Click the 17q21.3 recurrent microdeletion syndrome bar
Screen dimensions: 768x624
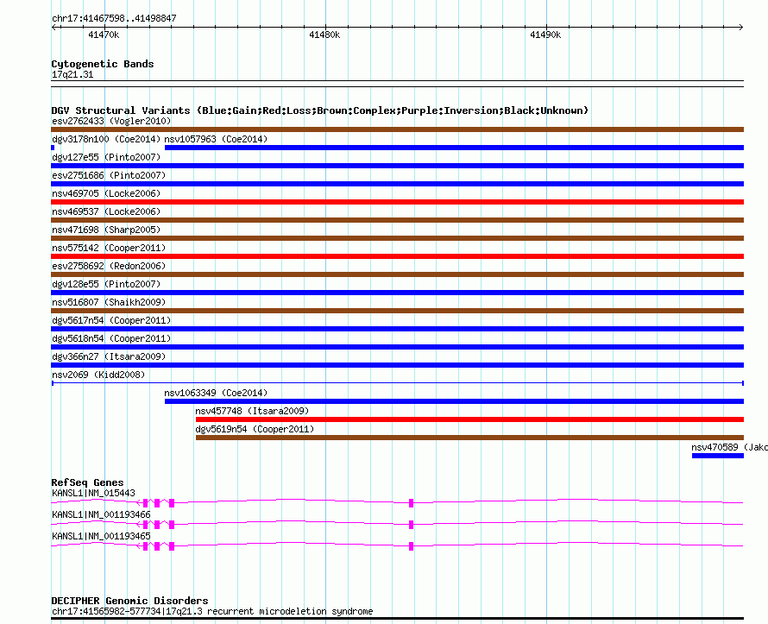(397, 619)
